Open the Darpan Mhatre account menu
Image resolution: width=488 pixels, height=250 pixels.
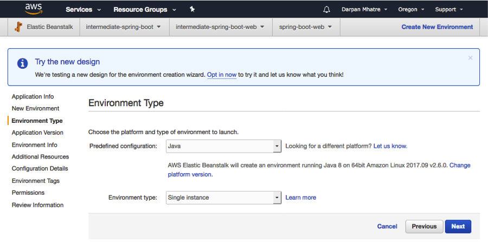coord(364,9)
